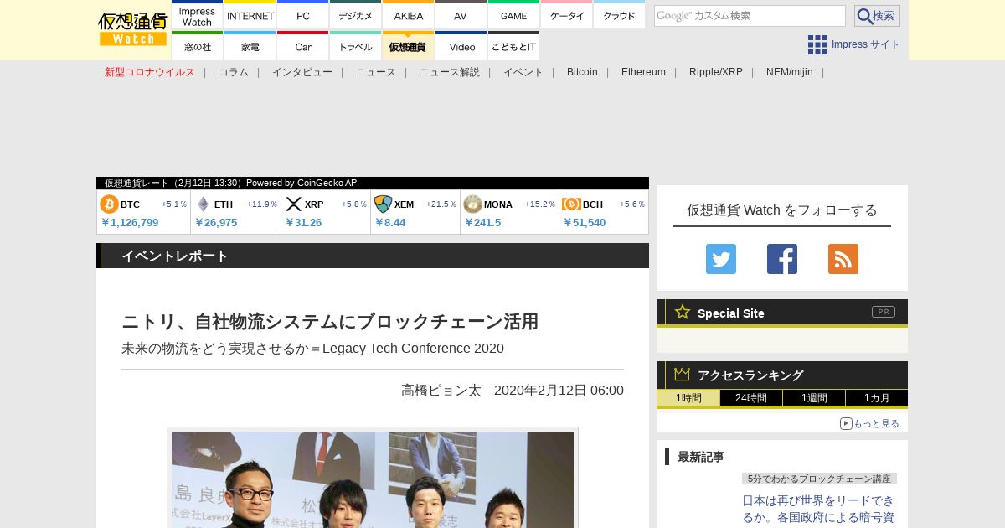The width and height of the screenshot is (1005, 528).
Task: Go to the コラム section
Action: pyautogui.click(x=234, y=72)
